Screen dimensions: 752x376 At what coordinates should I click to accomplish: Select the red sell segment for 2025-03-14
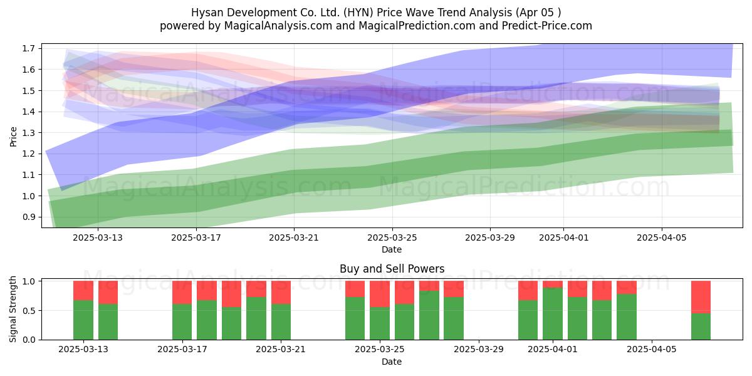108,293
